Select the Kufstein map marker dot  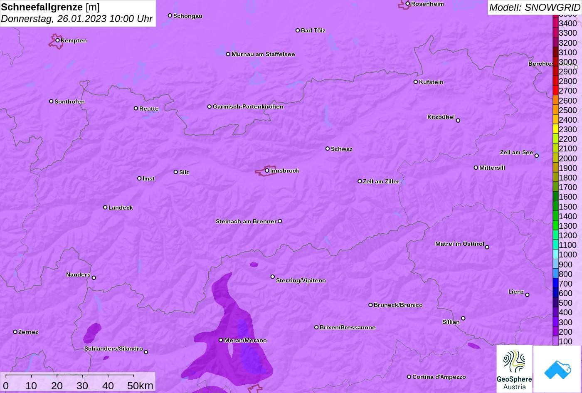416,82
